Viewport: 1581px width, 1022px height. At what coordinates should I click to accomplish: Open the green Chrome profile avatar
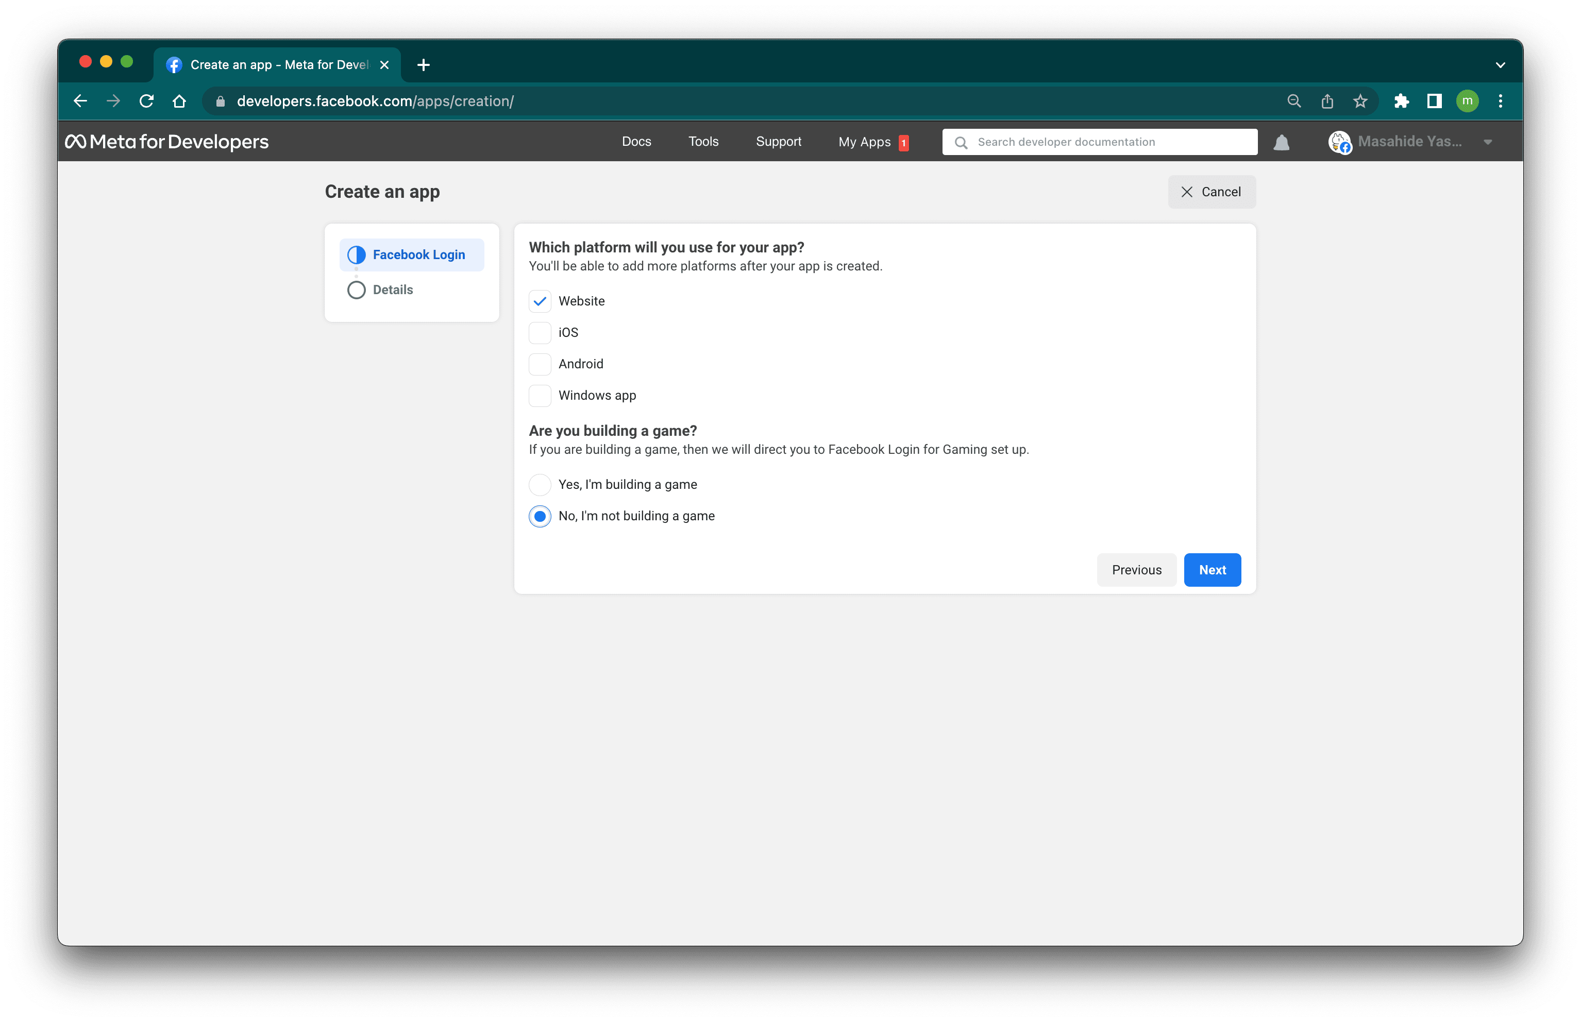(1467, 101)
